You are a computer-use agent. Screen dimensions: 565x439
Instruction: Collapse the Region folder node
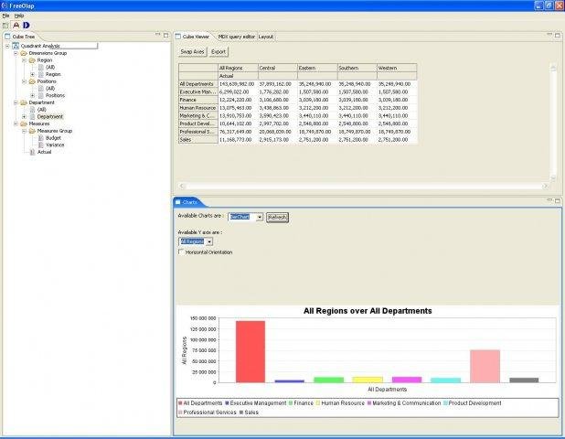click(24, 60)
